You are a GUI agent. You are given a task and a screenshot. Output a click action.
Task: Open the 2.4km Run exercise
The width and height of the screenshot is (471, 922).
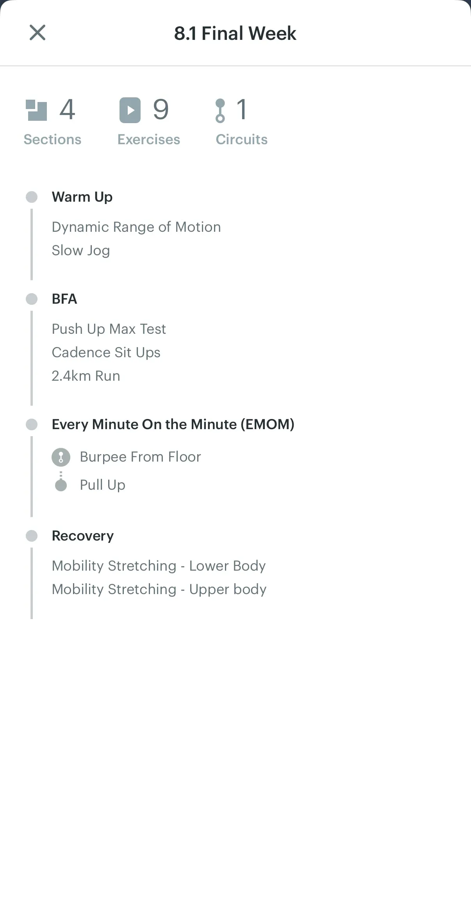pyautogui.click(x=86, y=376)
